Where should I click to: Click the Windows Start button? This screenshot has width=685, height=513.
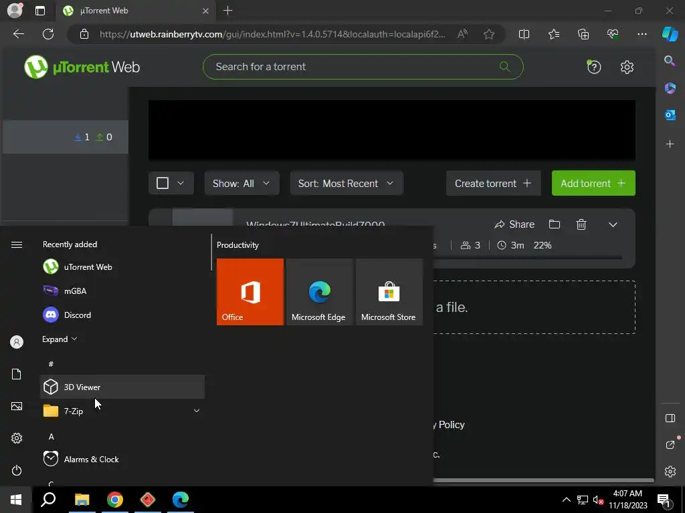[16, 500]
